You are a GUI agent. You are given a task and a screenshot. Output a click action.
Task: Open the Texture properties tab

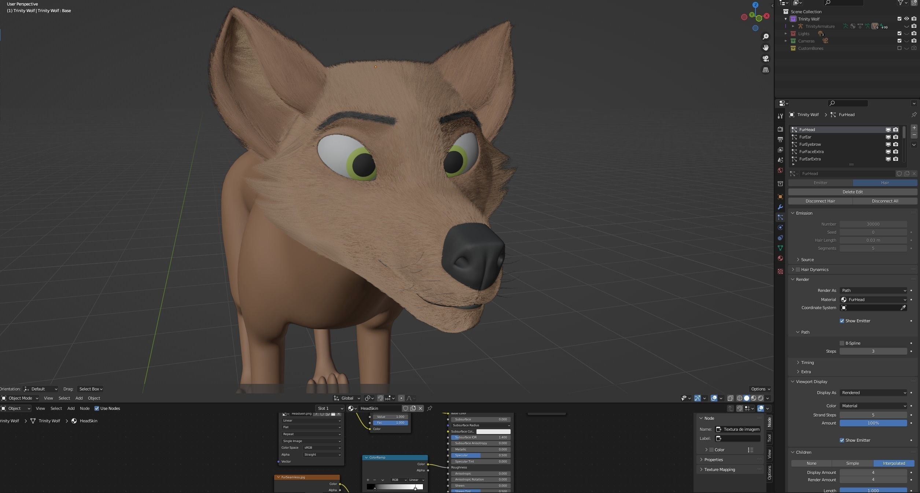pyautogui.click(x=780, y=271)
